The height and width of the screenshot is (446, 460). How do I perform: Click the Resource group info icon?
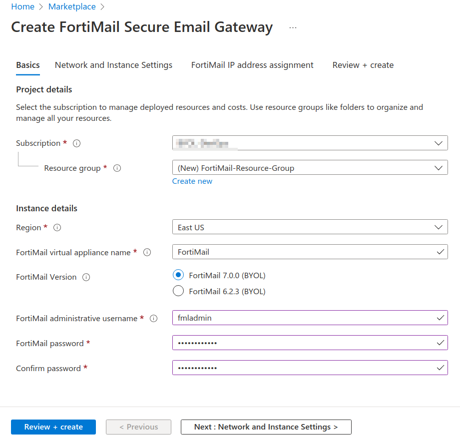point(117,168)
